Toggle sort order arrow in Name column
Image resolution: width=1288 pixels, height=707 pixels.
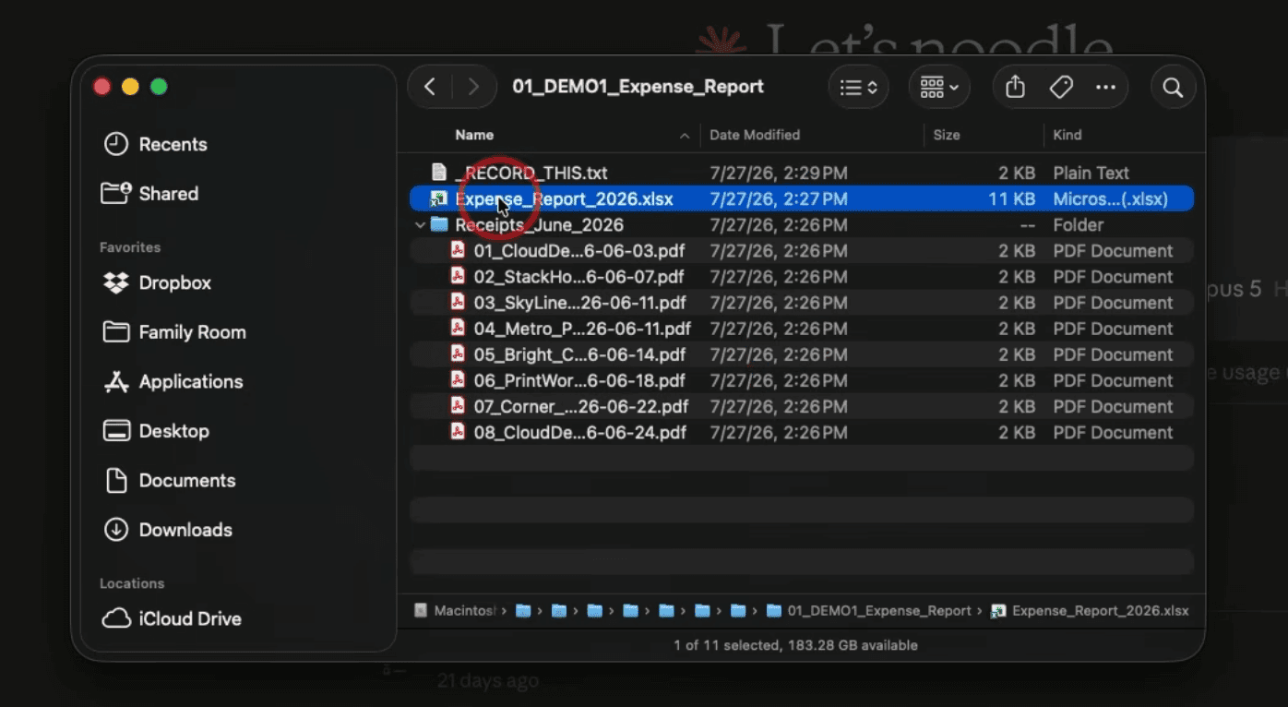685,136
